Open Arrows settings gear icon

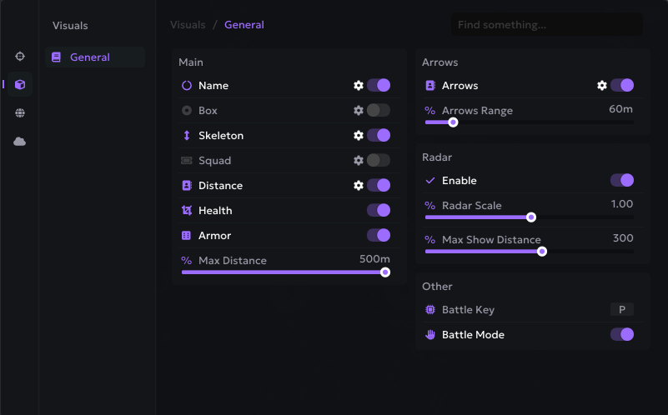click(602, 85)
